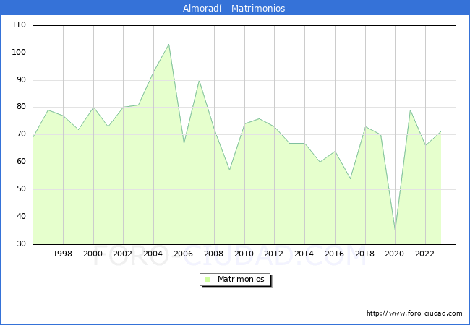Click x-axis label 2012

click(x=273, y=253)
